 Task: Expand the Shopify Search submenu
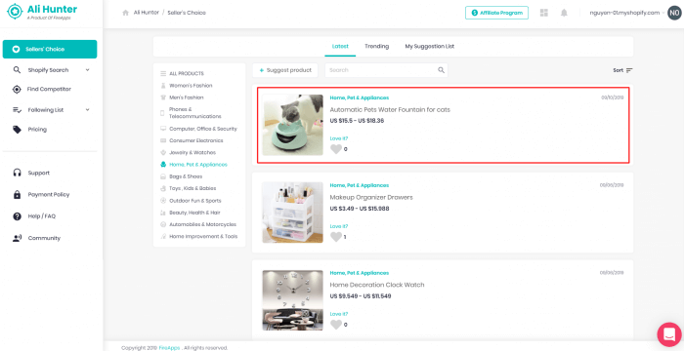pos(87,70)
